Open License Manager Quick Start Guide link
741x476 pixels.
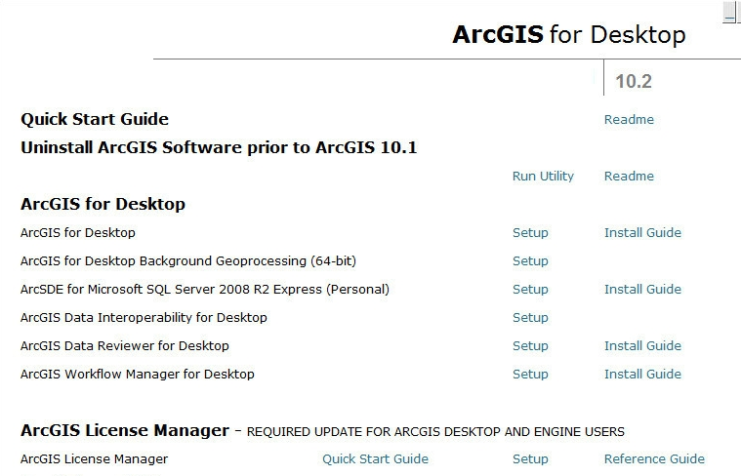tap(375, 459)
